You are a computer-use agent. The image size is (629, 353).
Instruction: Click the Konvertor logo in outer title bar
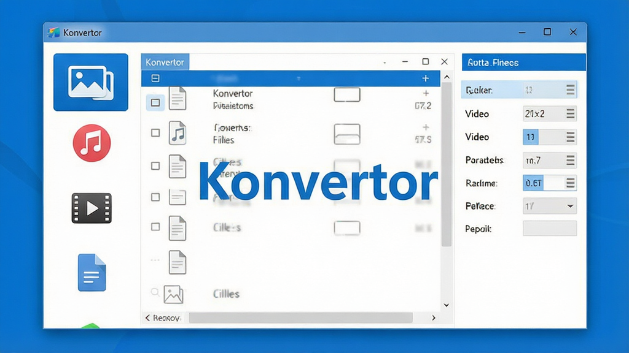53,32
